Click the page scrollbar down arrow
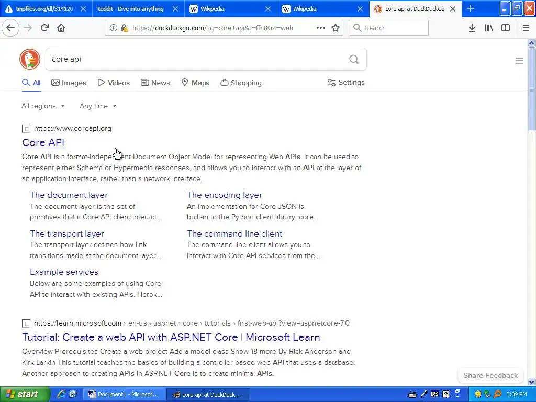This screenshot has height=402, width=536. (x=531, y=382)
